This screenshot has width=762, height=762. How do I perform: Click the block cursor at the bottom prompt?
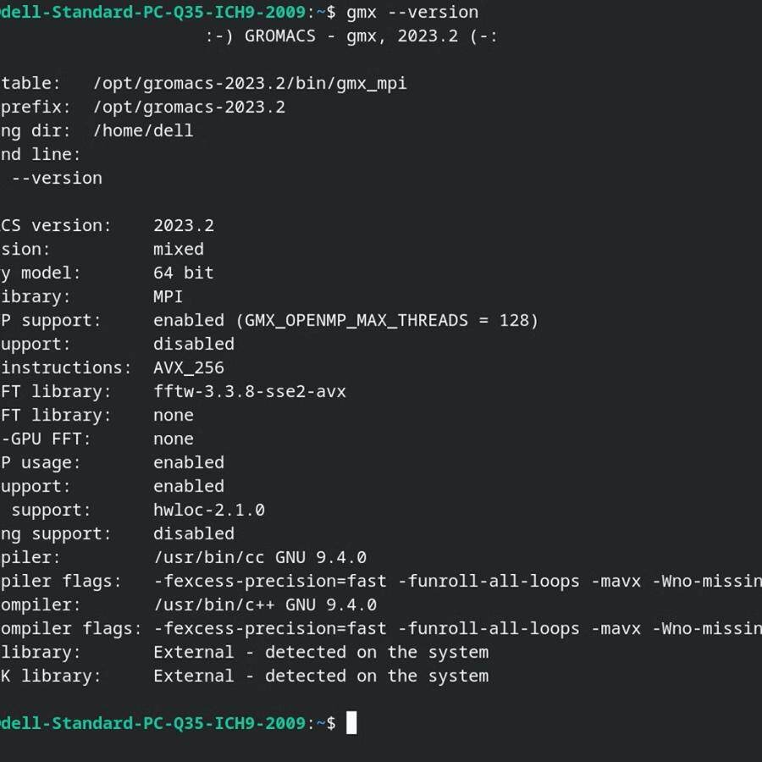coord(351,723)
